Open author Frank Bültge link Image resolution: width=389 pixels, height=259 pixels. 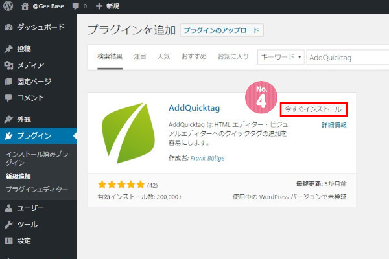(x=207, y=158)
